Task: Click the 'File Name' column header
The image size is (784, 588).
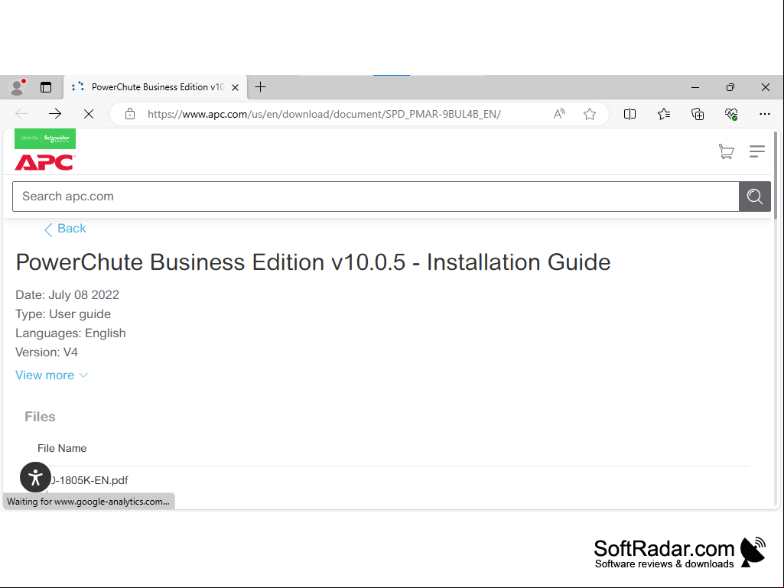Action: point(62,449)
